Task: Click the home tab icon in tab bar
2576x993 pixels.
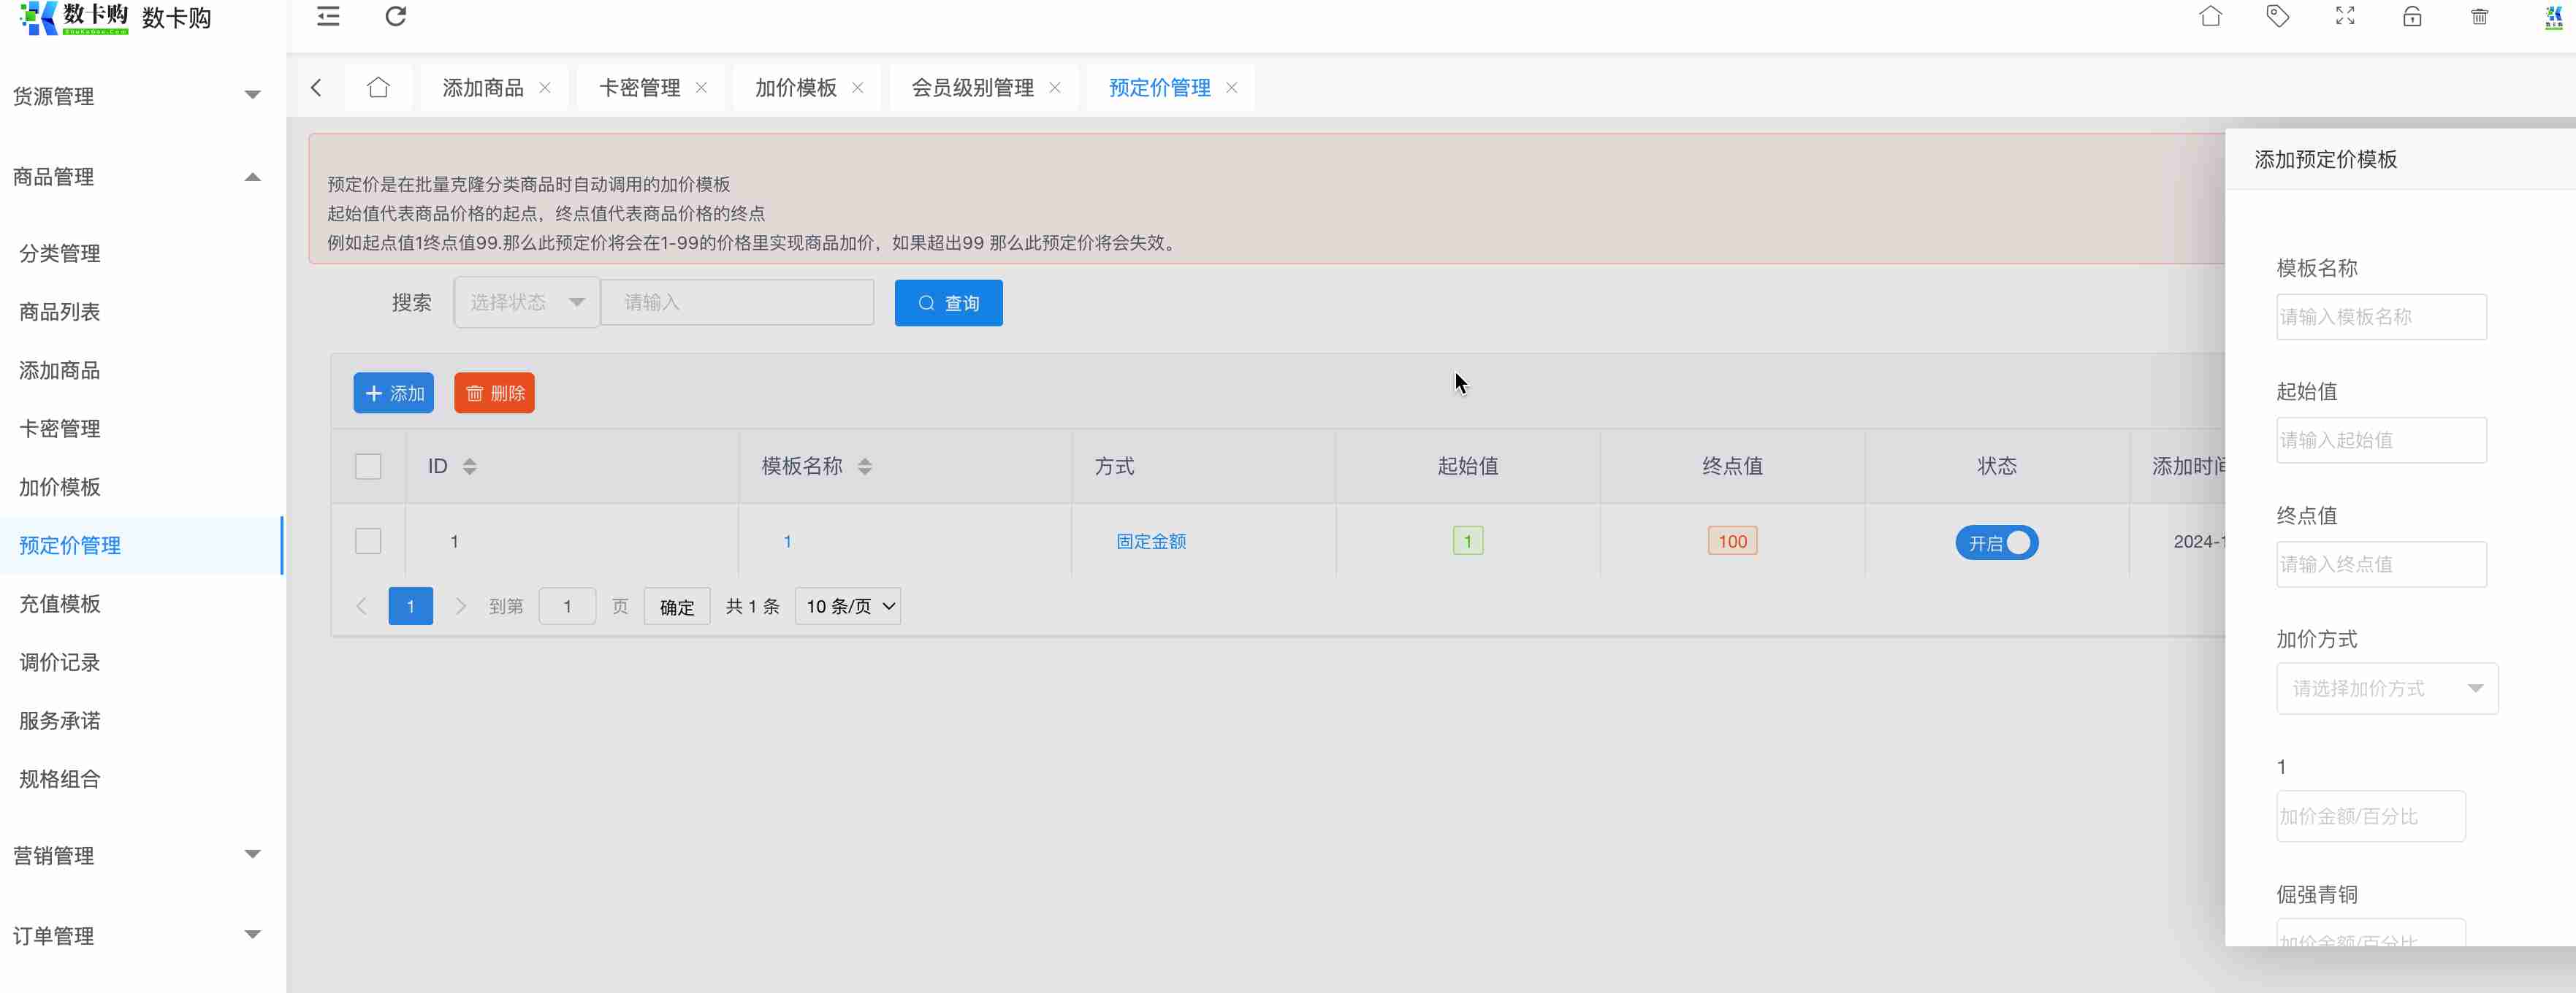Action: pyautogui.click(x=378, y=88)
